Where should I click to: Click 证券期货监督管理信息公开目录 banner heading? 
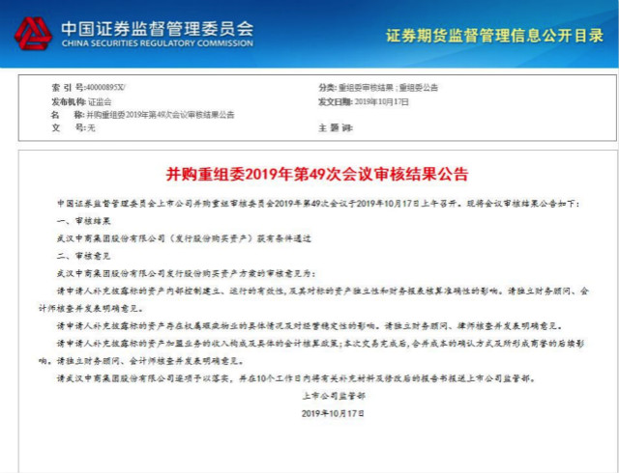[494, 36]
